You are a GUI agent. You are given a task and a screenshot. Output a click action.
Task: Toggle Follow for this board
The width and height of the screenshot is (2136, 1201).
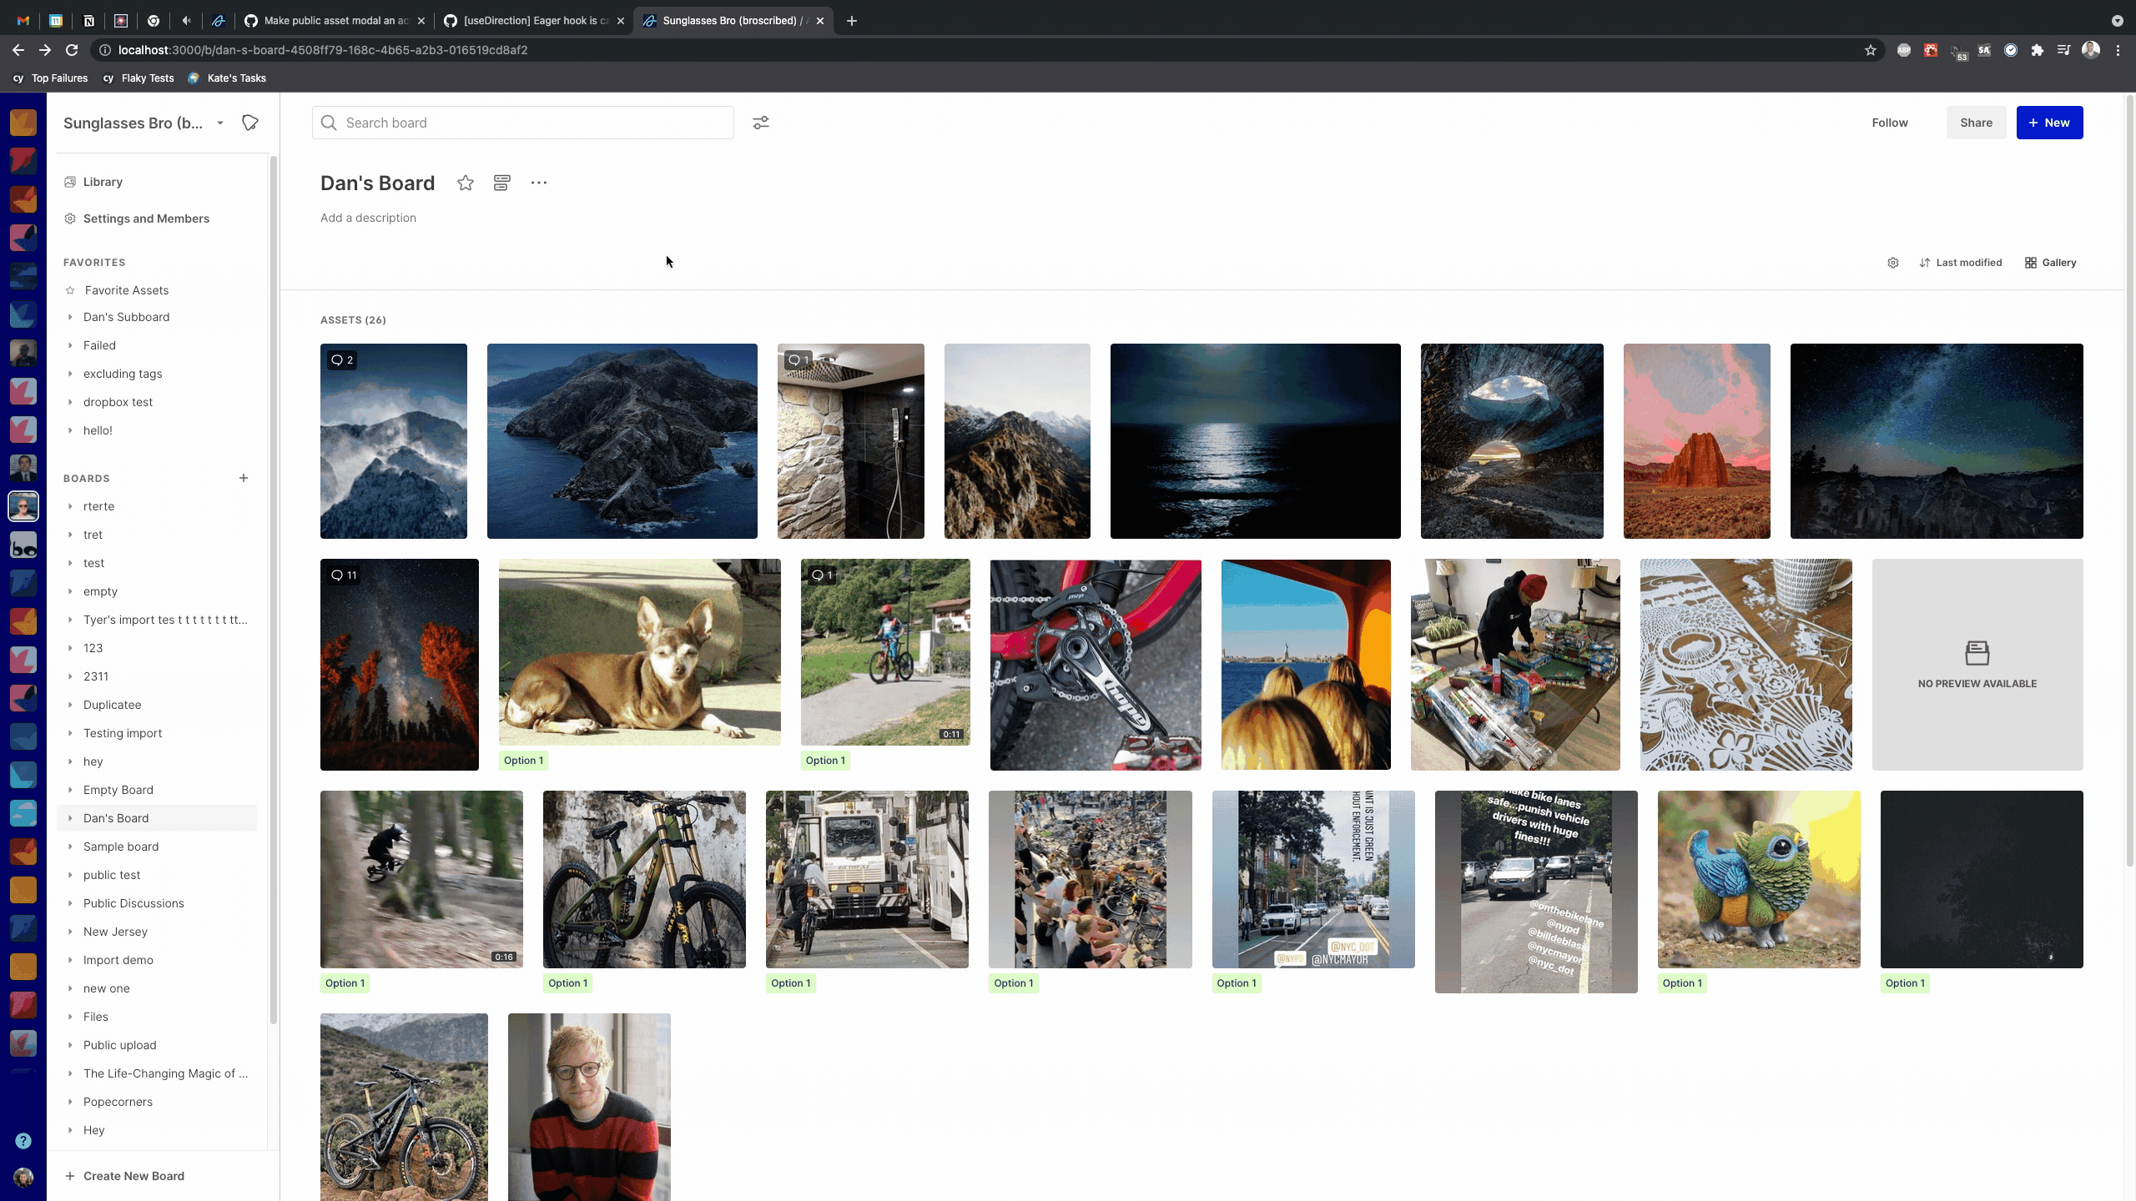click(x=1889, y=123)
